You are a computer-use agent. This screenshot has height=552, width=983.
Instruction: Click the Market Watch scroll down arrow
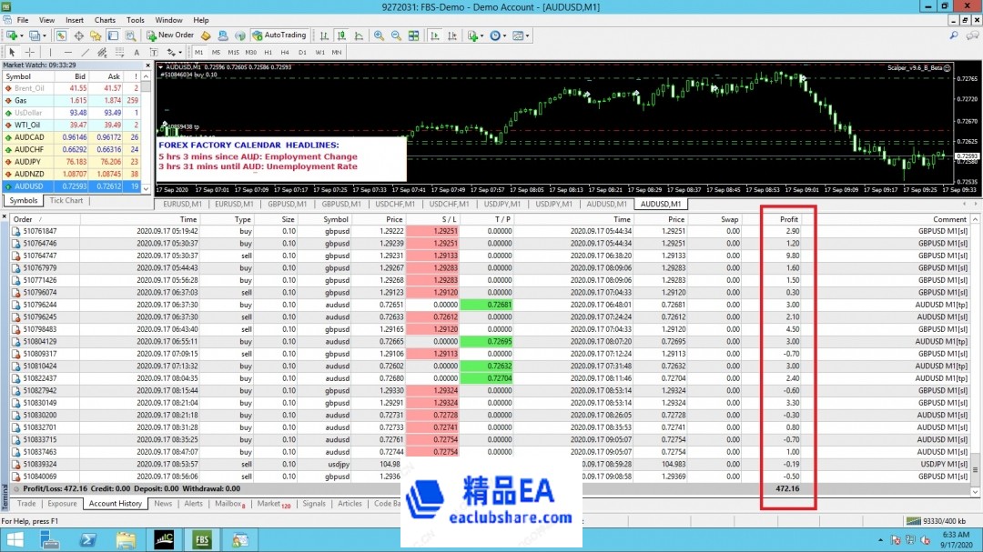[146, 188]
